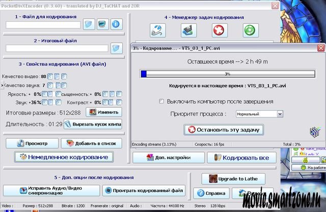
Task: Remove task with red cross icon
Action: click(220, 31)
